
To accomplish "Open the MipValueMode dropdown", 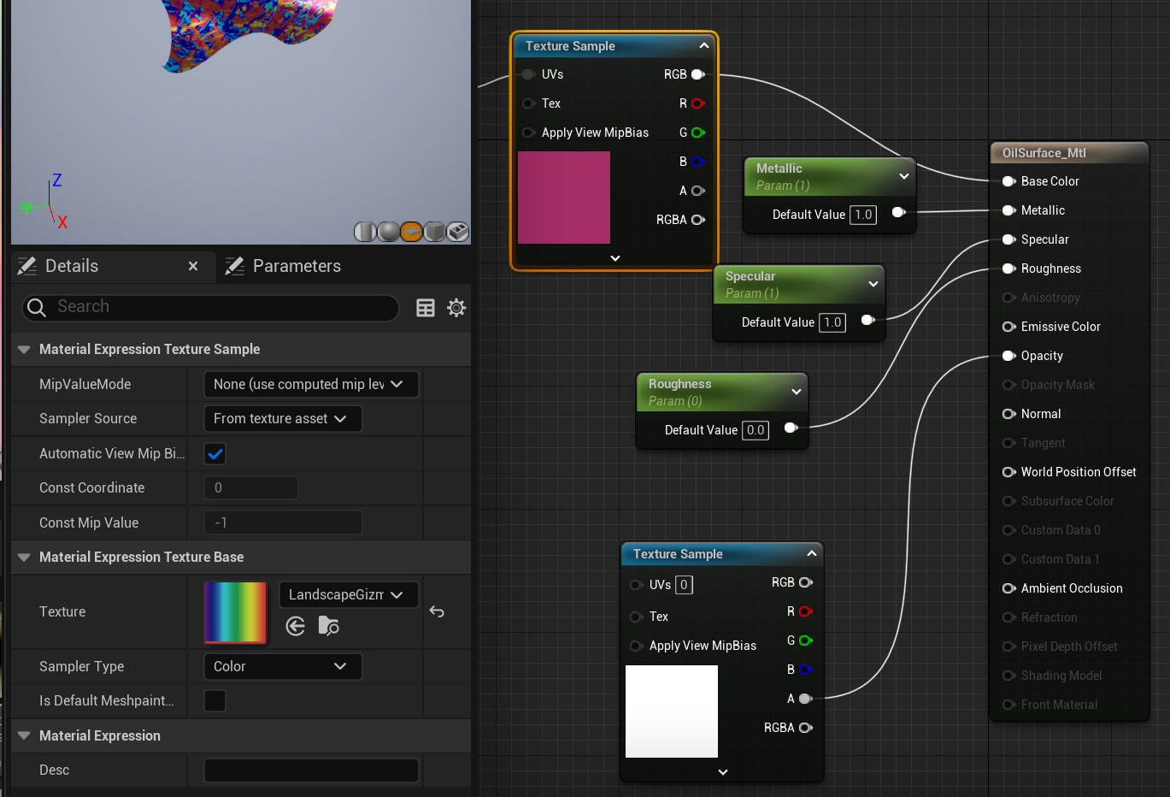I will pos(310,385).
